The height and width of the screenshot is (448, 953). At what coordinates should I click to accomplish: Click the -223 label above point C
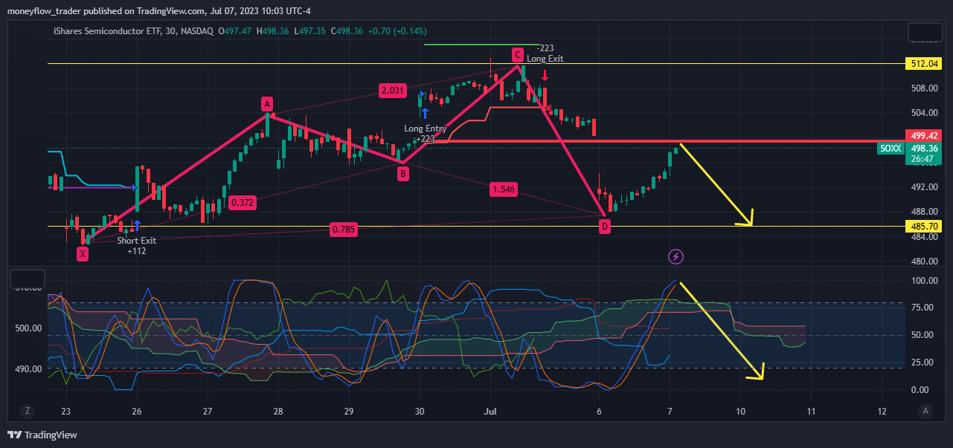(545, 48)
